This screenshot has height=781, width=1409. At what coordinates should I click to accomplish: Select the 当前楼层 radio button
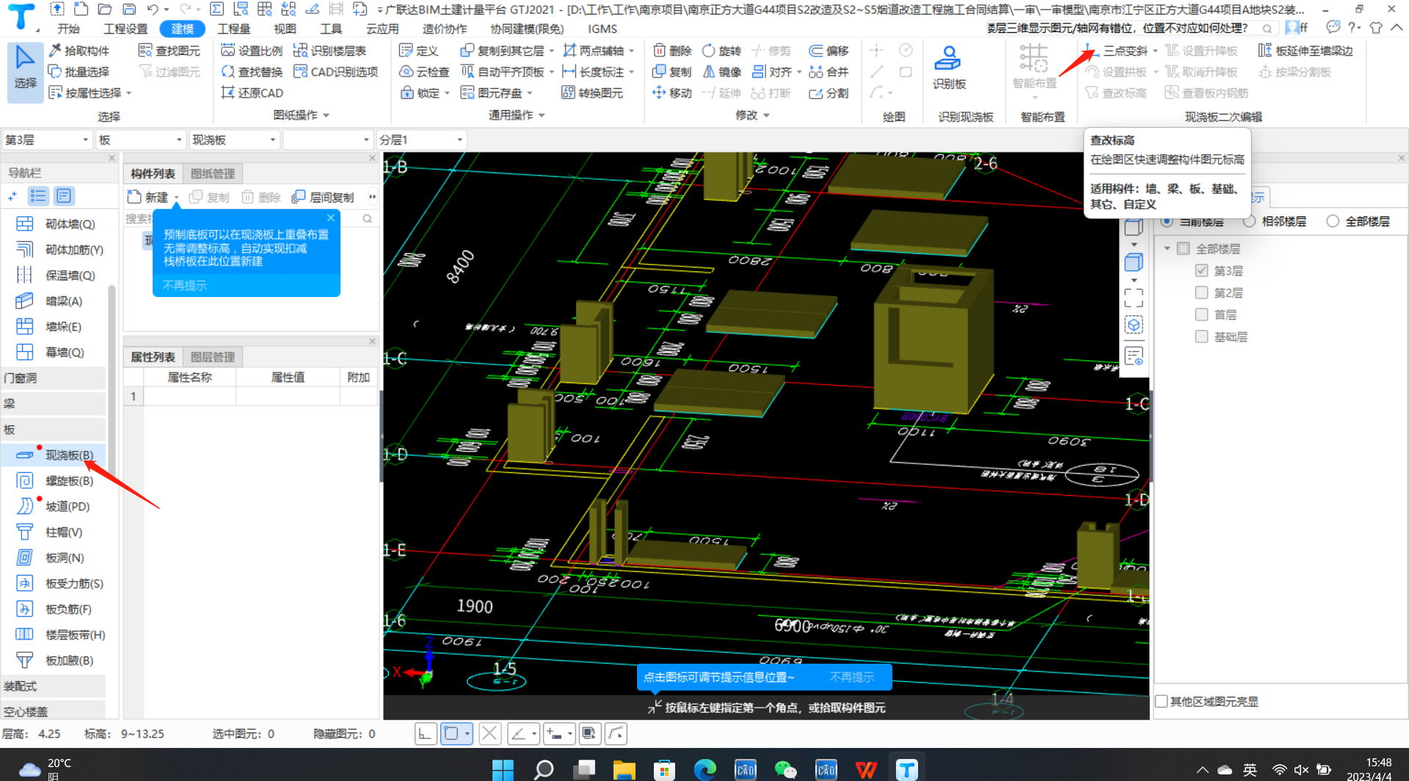click(1167, 221)
